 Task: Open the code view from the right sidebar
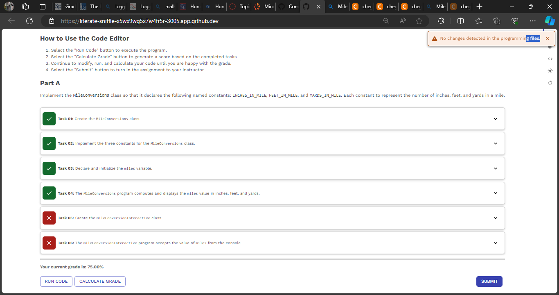(550, 59)
